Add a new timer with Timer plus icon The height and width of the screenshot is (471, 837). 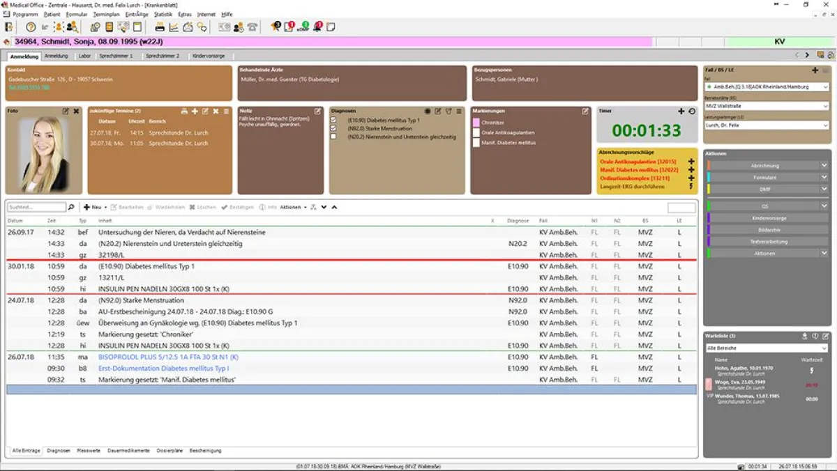pyautogui.click(x=681, y=111)
